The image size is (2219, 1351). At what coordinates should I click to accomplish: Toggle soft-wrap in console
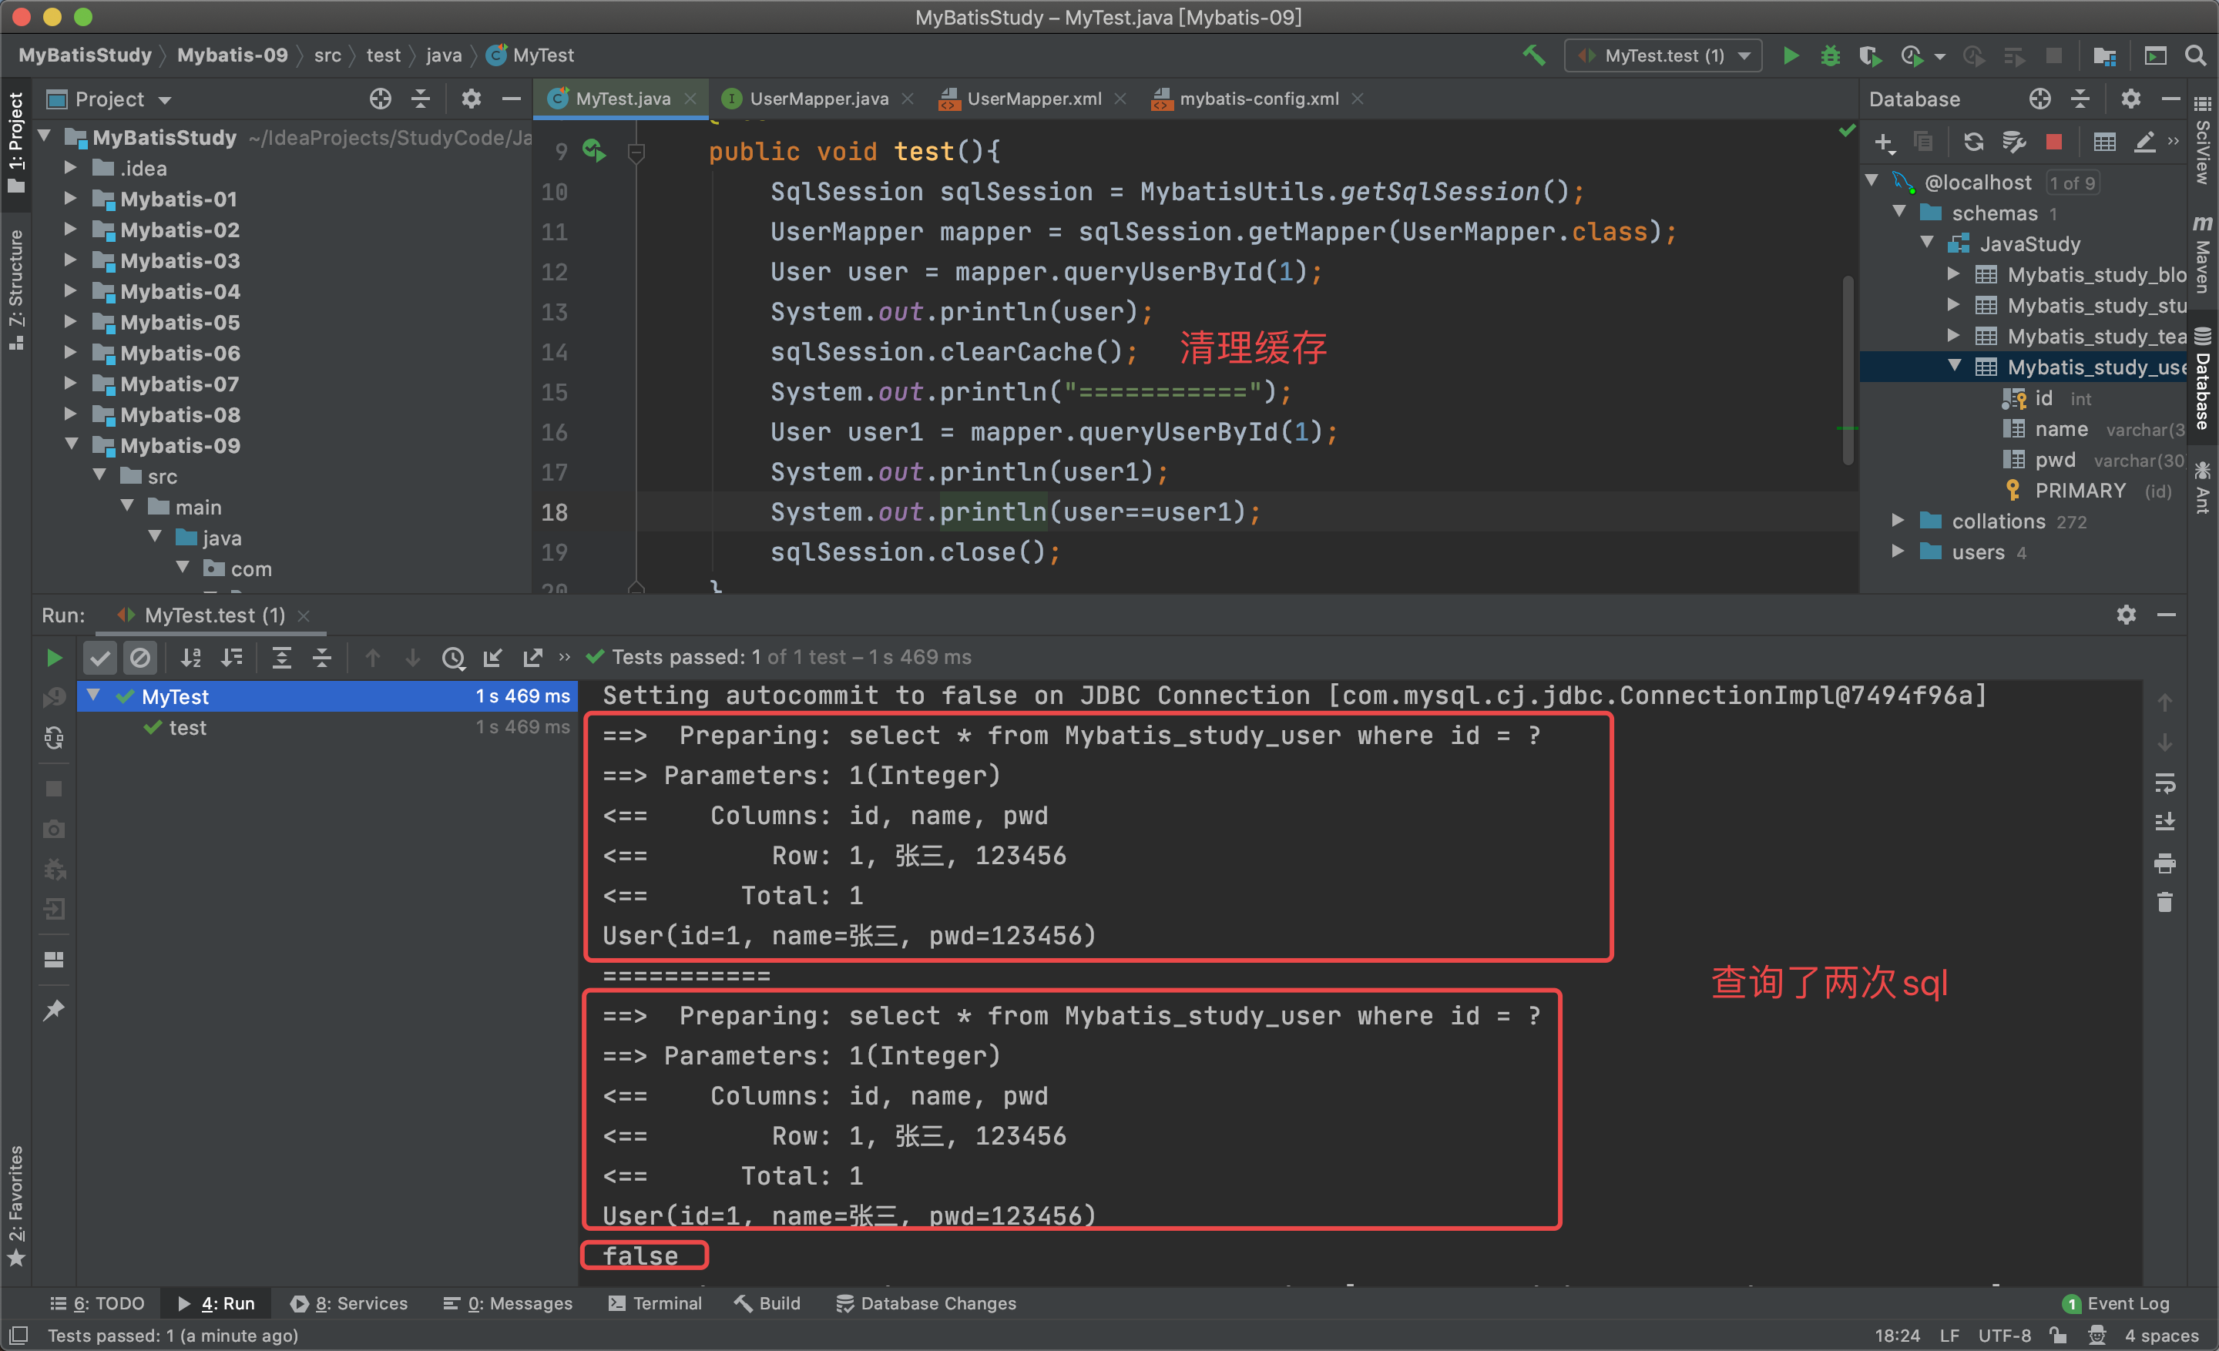(x=2164, y=783)
